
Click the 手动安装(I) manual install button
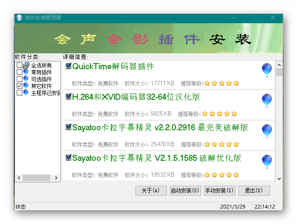tap(220, 190)
